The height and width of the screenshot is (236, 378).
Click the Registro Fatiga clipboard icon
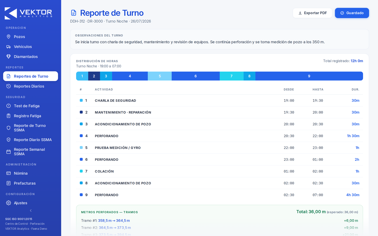[8, 116]
